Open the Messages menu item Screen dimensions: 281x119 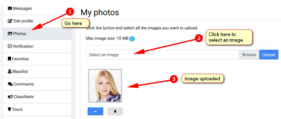(x=22, y=8)
